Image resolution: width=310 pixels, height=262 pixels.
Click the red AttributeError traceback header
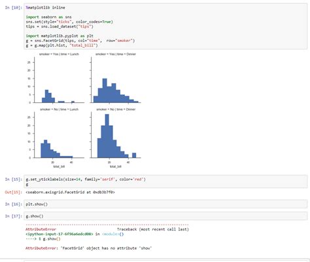tap(41, 229)
